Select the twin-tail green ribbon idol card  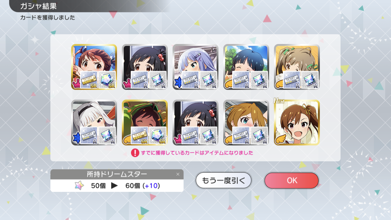click(297, 67)
